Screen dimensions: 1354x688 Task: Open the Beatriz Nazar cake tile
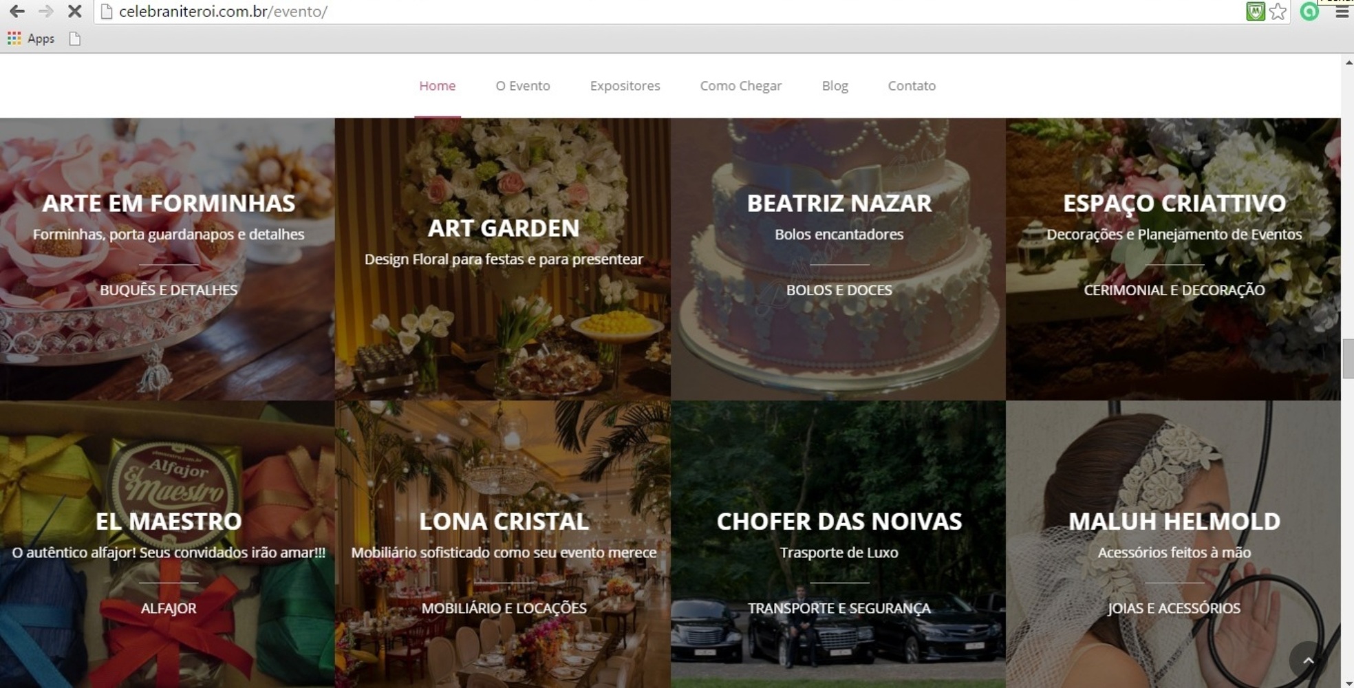pyautogui.click(x=839, y=259)
